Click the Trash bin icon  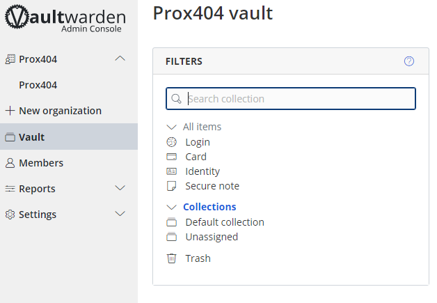[x=172, y=258]
